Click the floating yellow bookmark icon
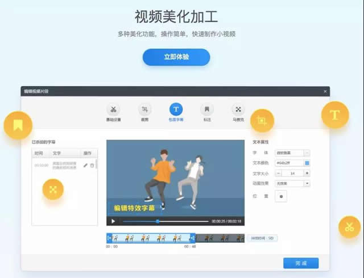The image size is (364, 278). click(18, 125)
